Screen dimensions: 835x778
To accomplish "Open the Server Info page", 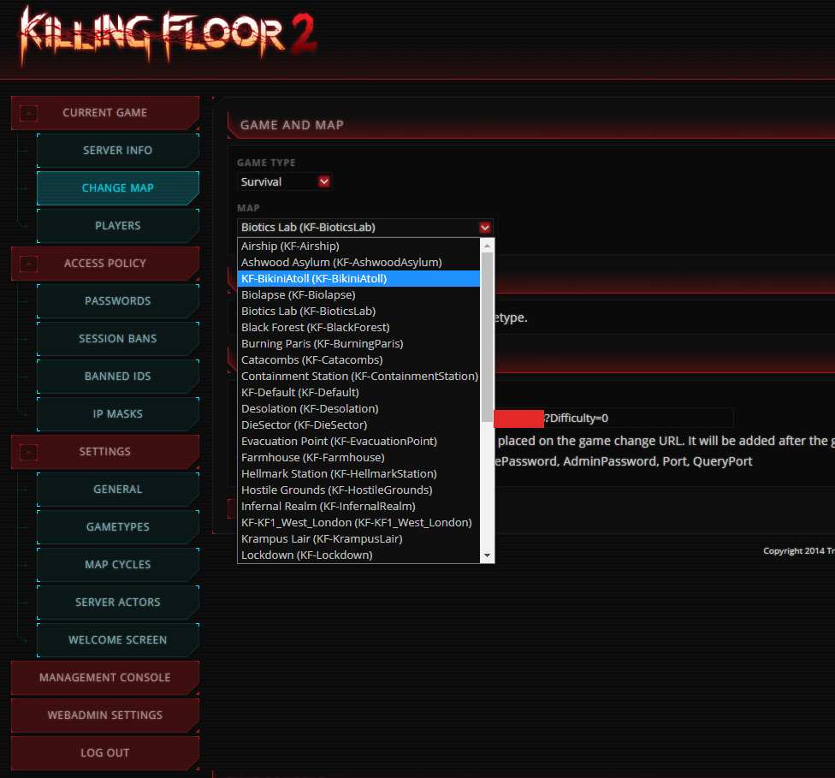I will pos(118,151).
